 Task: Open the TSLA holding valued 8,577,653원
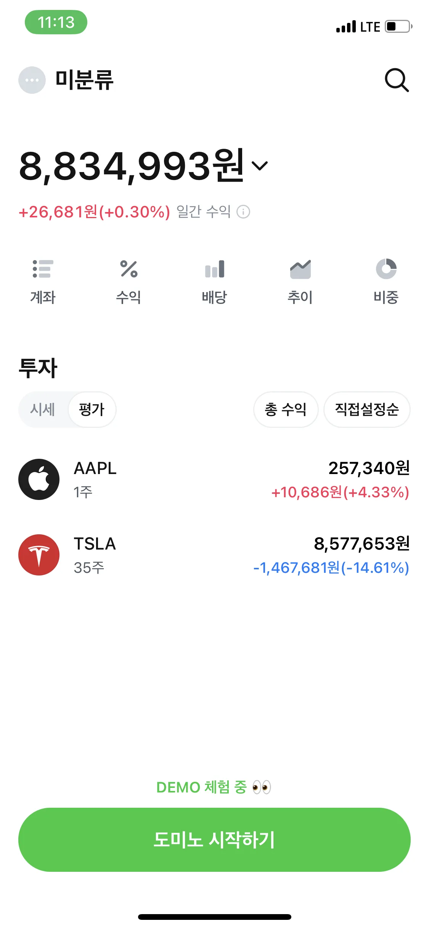(214, 555)
